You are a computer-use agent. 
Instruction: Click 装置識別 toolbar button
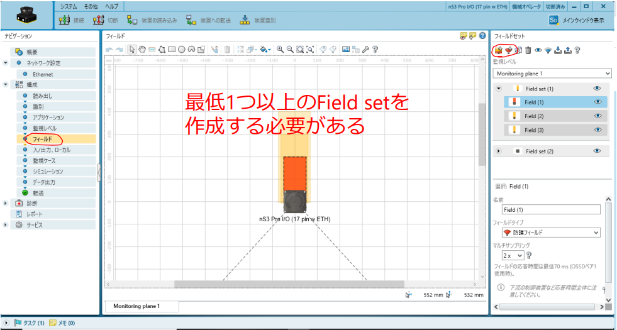258,21
